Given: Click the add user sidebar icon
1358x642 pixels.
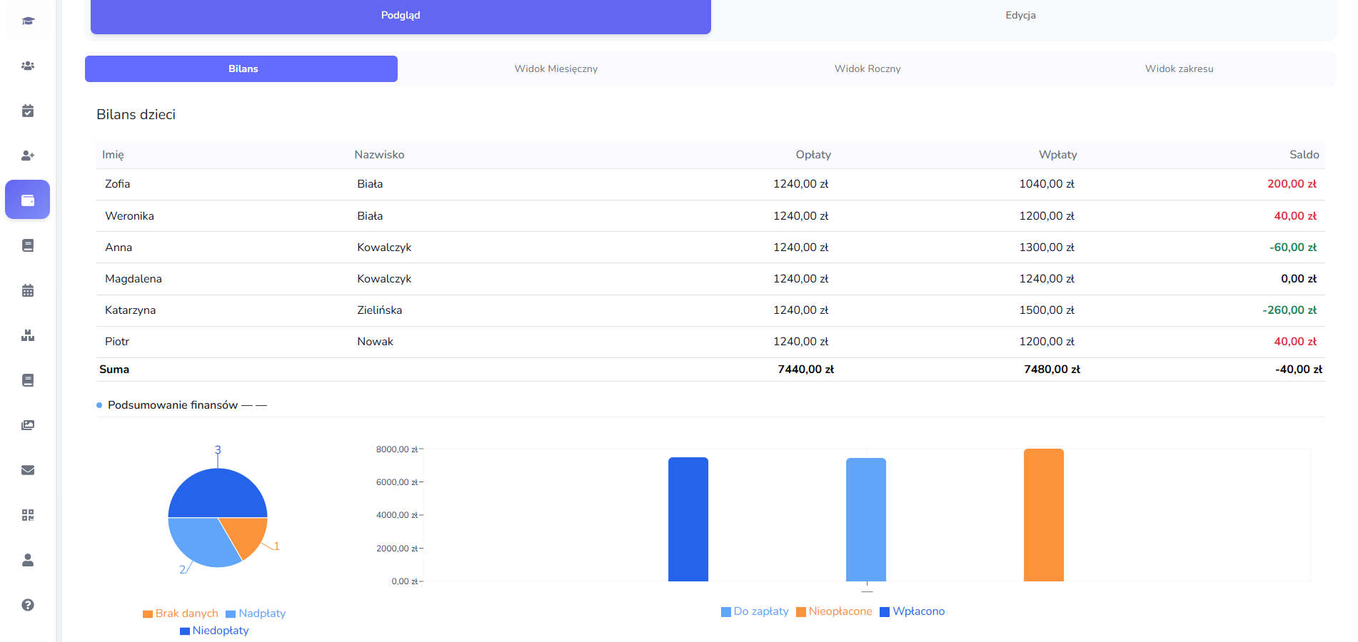Looking at the screenshot, I should point(28,156).
